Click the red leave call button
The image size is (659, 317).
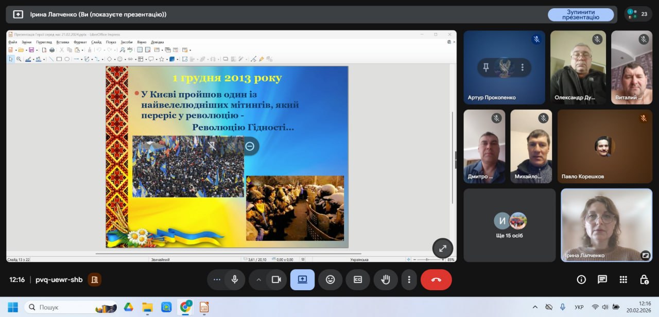[436, 279]
